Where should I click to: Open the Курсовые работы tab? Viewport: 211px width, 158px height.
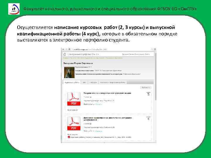click(x=72, y=83)
